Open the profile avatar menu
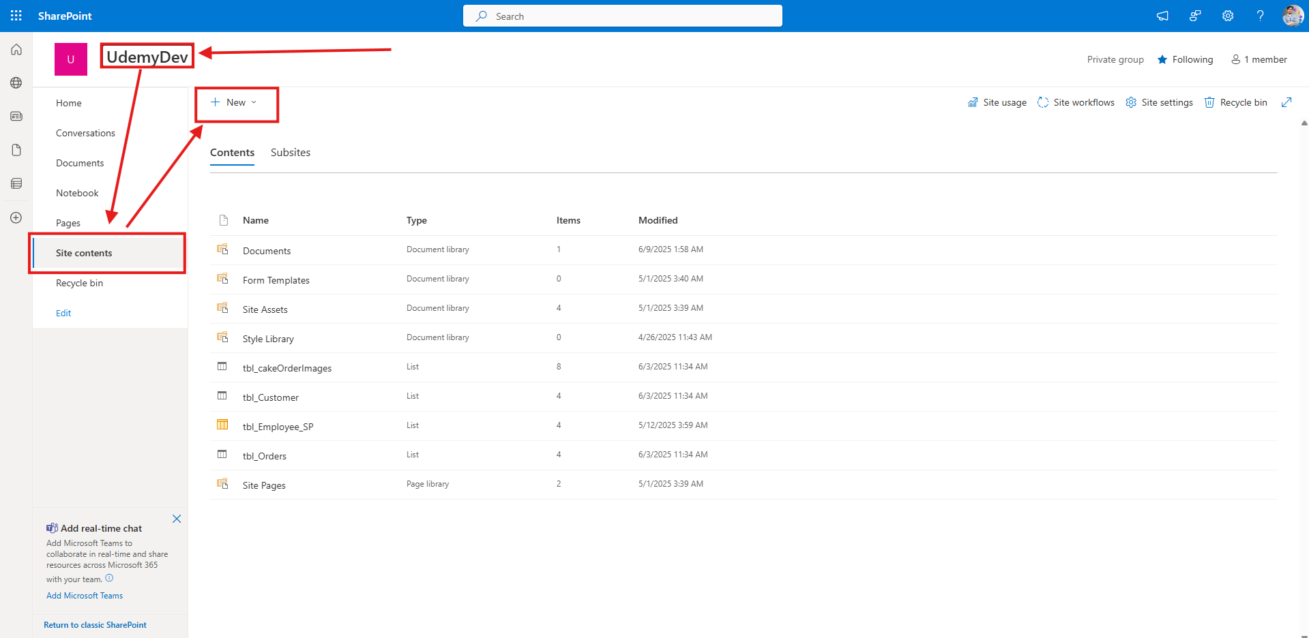The width and height of the screenshot is (1309, 638). tap(1293, 16)
